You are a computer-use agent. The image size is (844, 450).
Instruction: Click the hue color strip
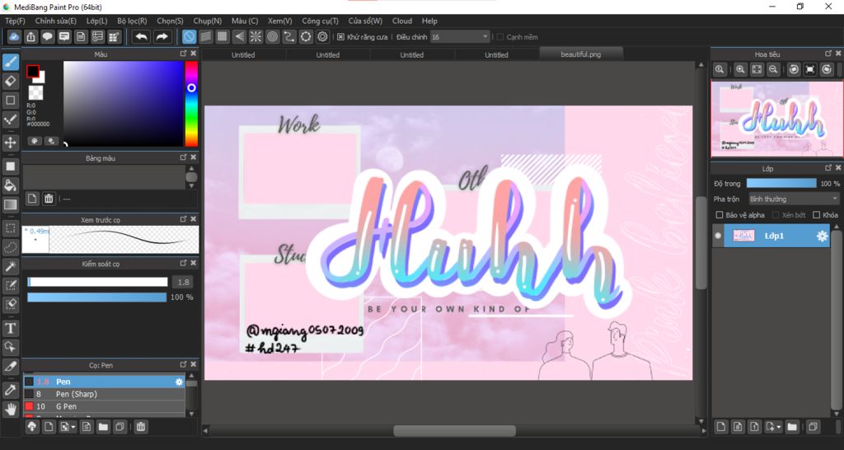191,104
